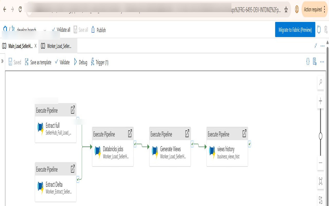Click Debug to run the pipeline

(x=80, y=62)
